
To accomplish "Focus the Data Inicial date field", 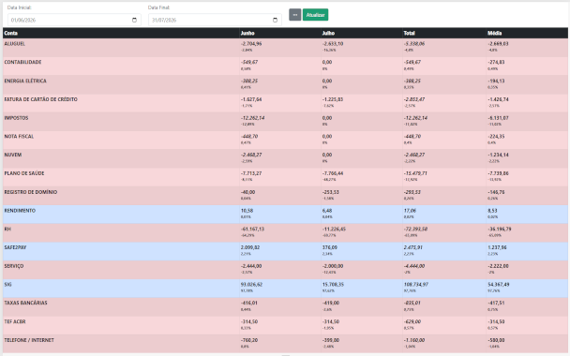I will pyautogui.click(x=74, y=20).
